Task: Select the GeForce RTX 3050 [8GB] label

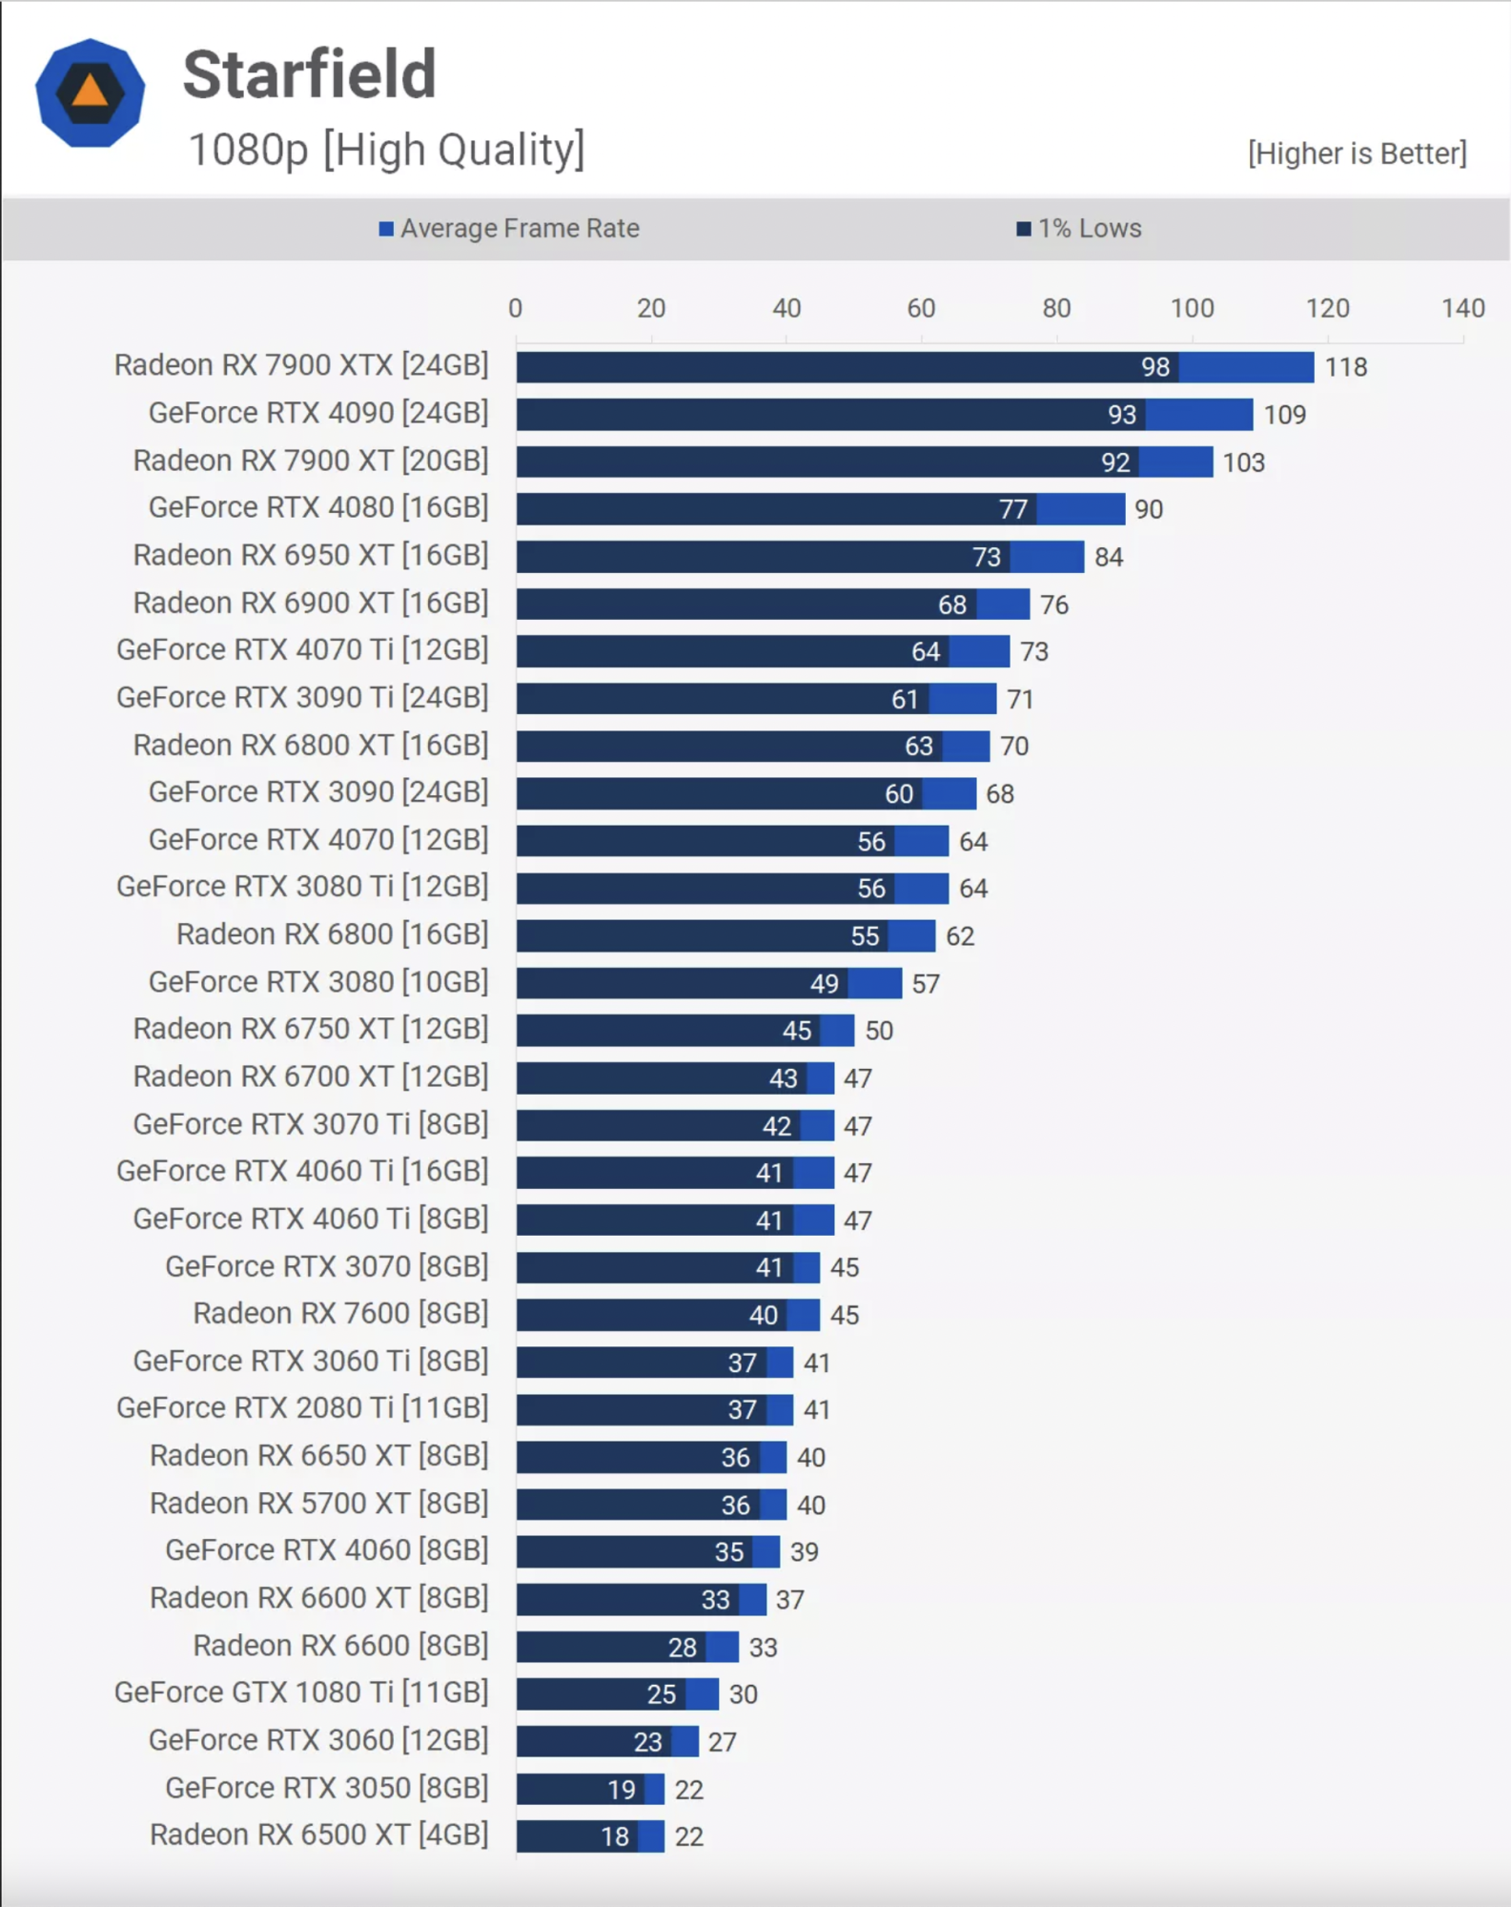Action: (327, 1787)
